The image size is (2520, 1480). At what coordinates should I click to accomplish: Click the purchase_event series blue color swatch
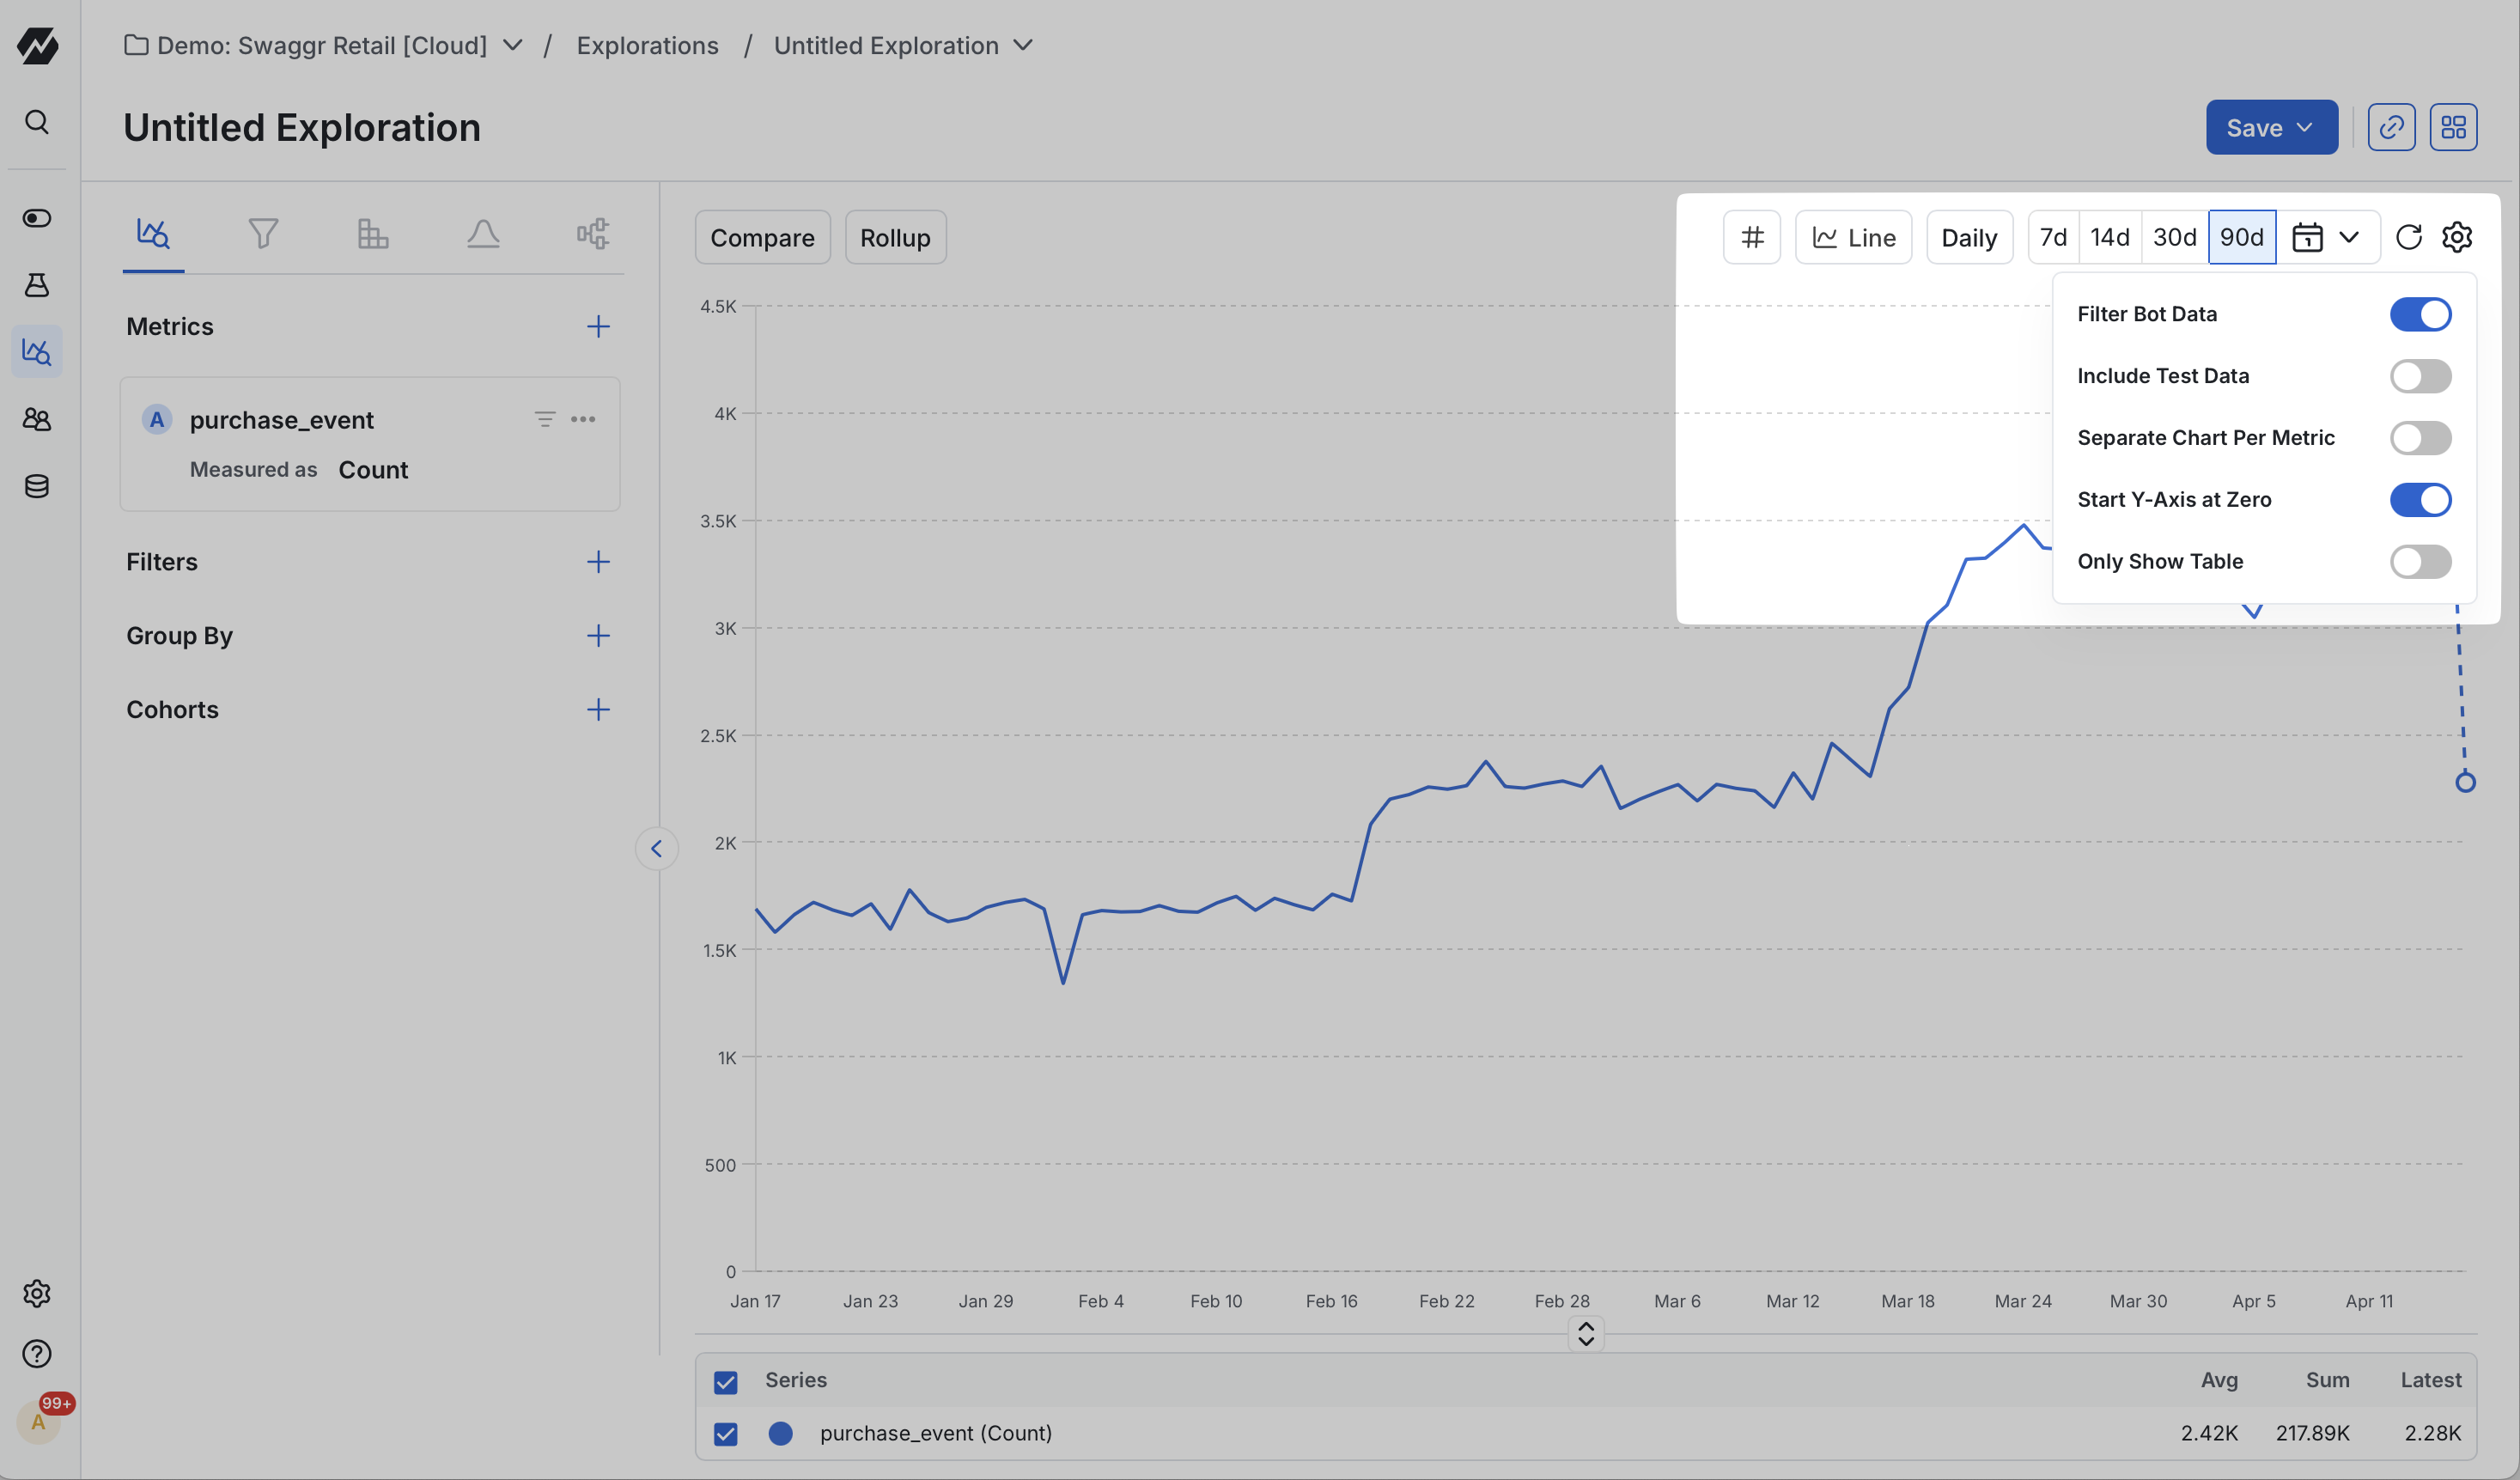(781, 1433)
